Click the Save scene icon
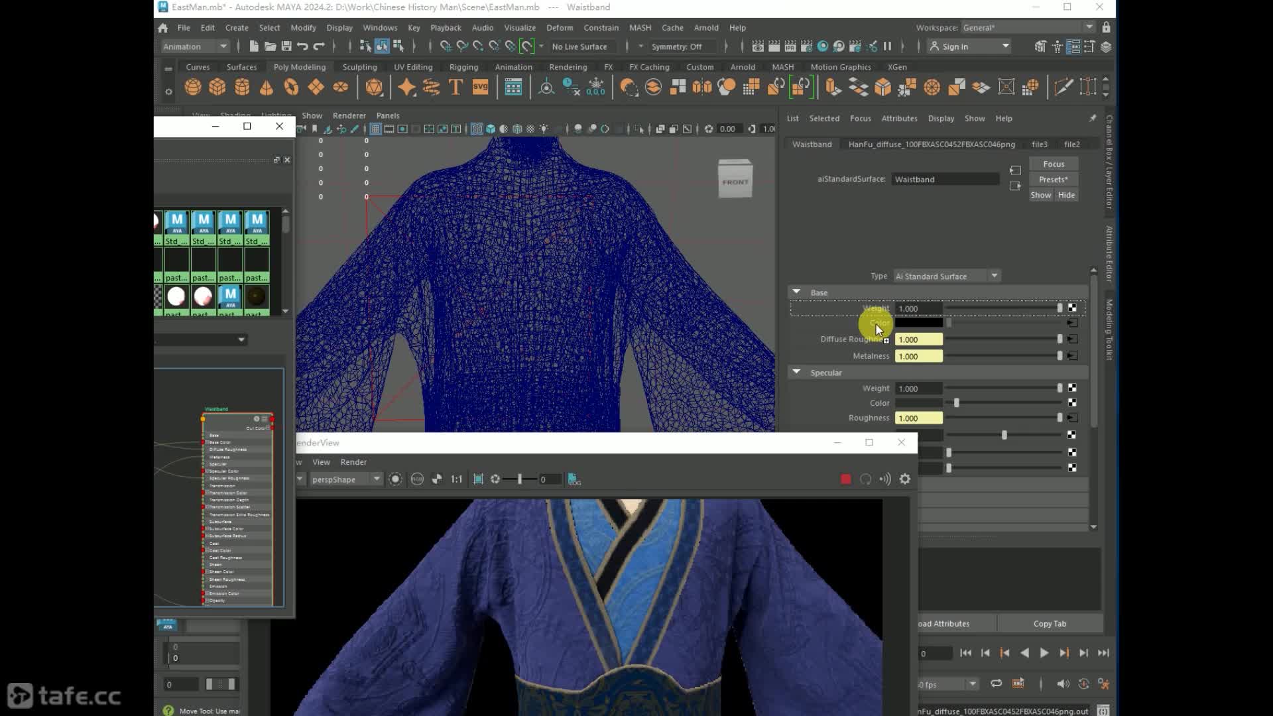 (x=286, y=46)
